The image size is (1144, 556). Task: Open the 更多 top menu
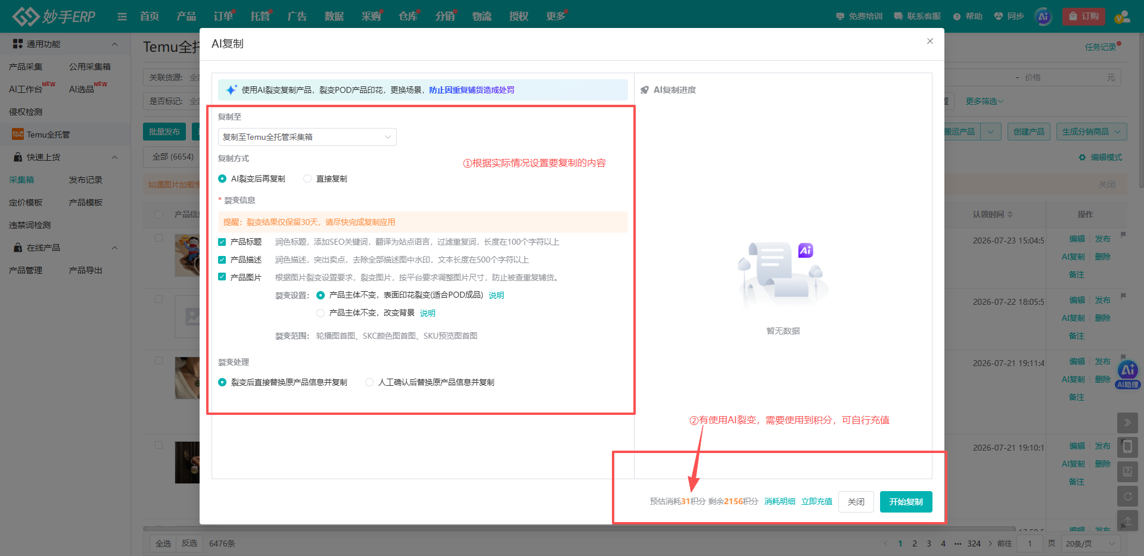(556, 16)
